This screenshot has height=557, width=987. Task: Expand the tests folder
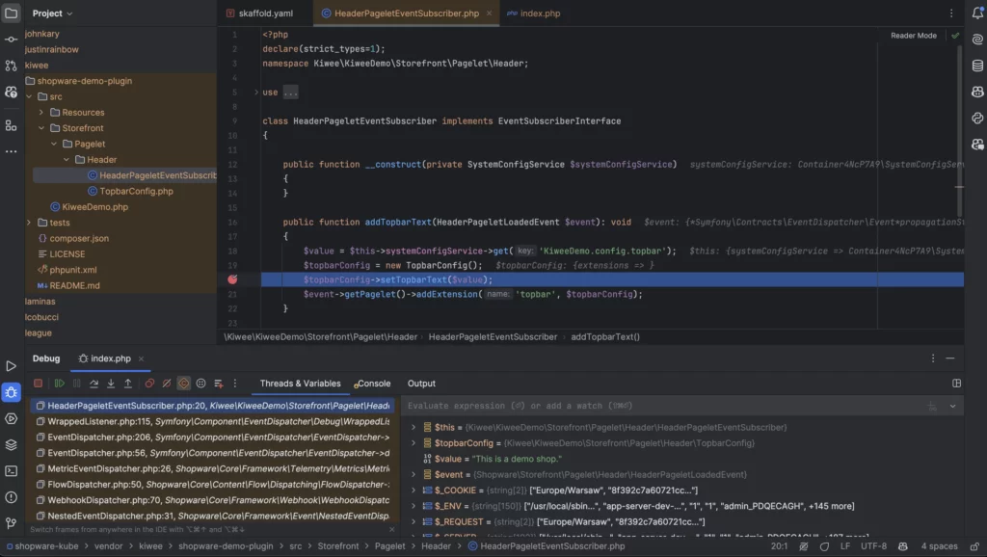29,223
